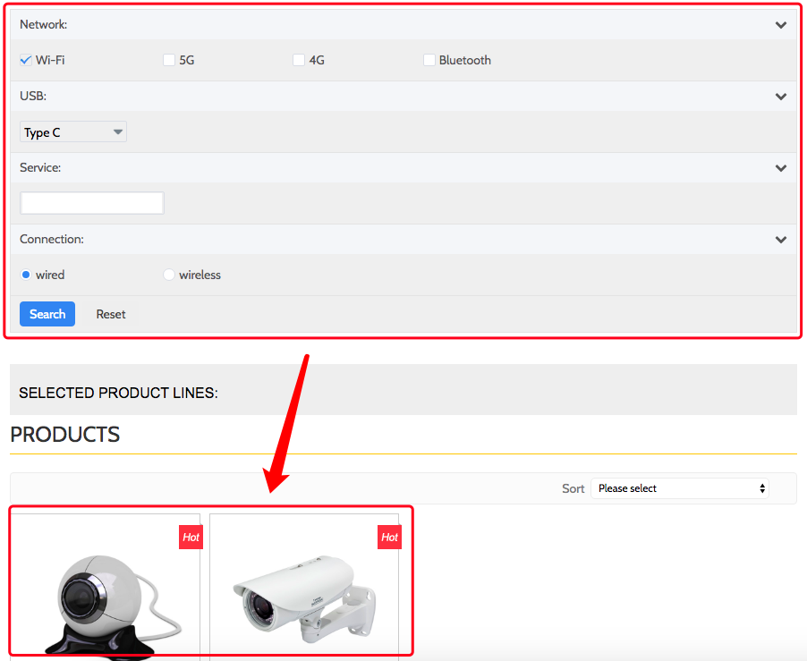Focus the Service text input field
Viewport: 807px width, 661px height.
point(92,203)
